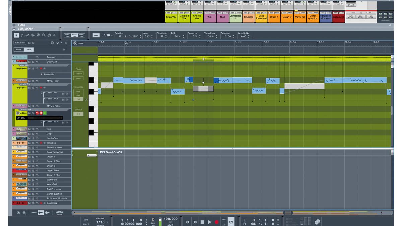Toggle the Loop transport button

pyautogui.click(x=231, y=222)
